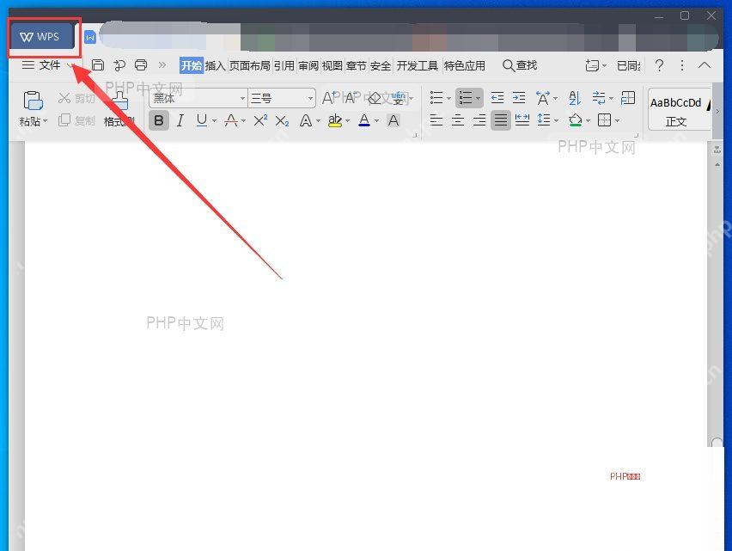The image size is (732, 551).
Task: Toggle superscript X² formatting
Action: pyautogui.click(x=260, y=120)
